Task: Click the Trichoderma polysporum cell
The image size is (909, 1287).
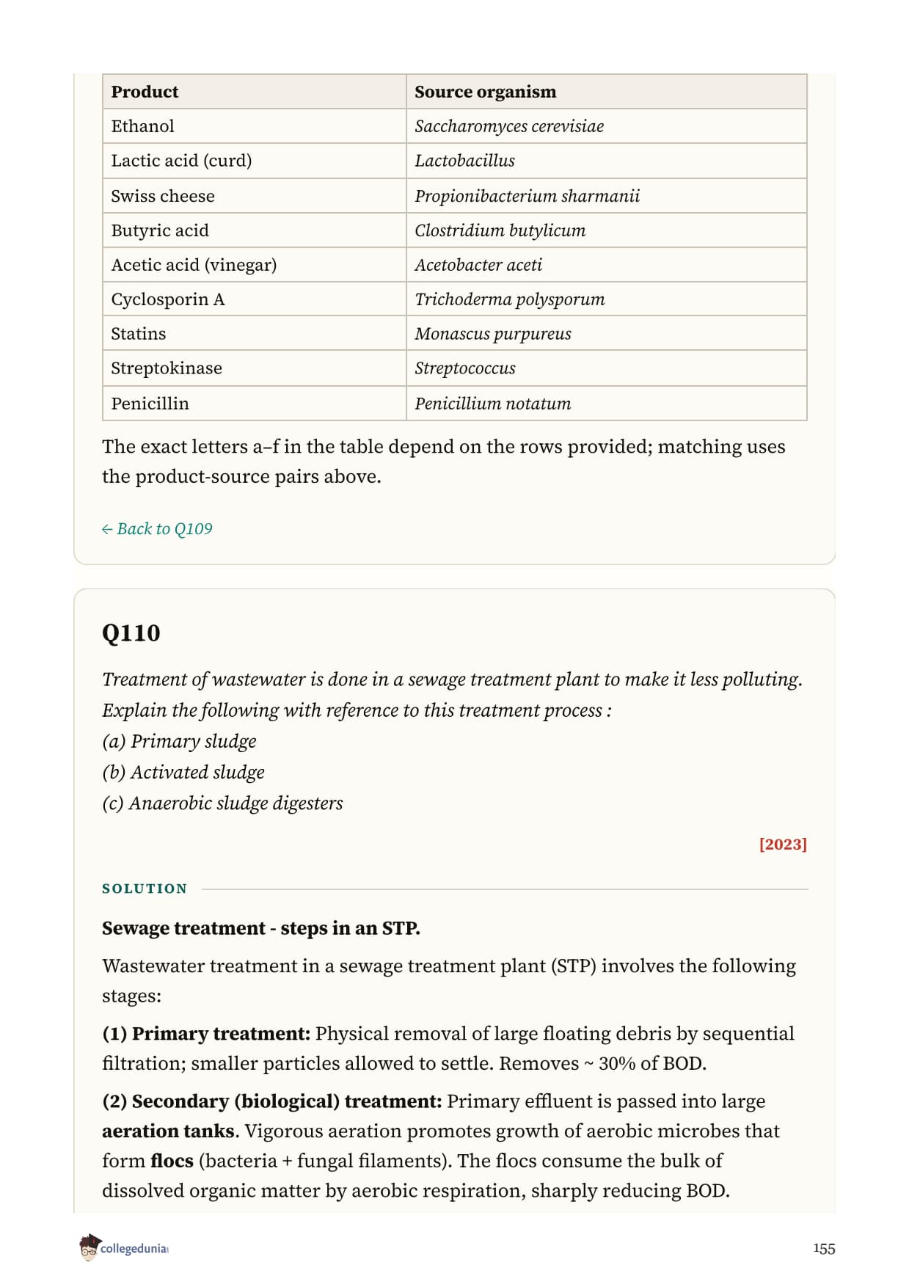Action: pyautogui.click(x=606, y=299)
